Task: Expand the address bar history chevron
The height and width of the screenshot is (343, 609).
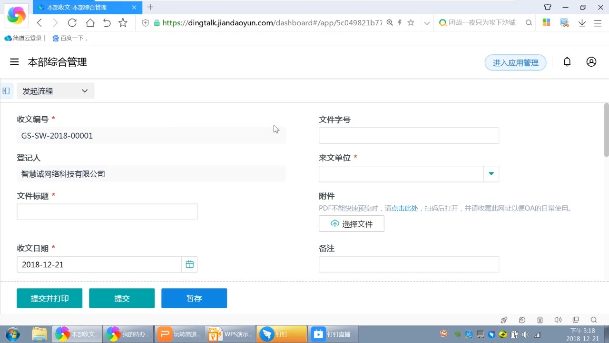Action: point(427,23)
